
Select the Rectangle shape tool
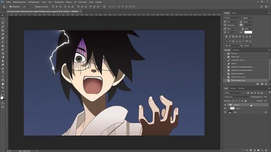click(3, 80)
